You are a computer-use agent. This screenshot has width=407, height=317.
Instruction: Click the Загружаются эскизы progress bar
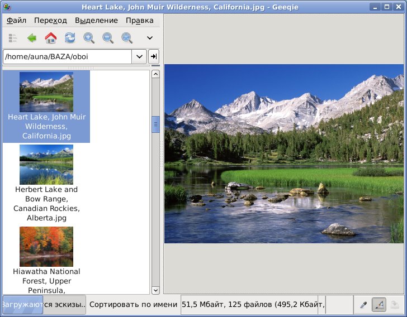click(x=44, y=304)
